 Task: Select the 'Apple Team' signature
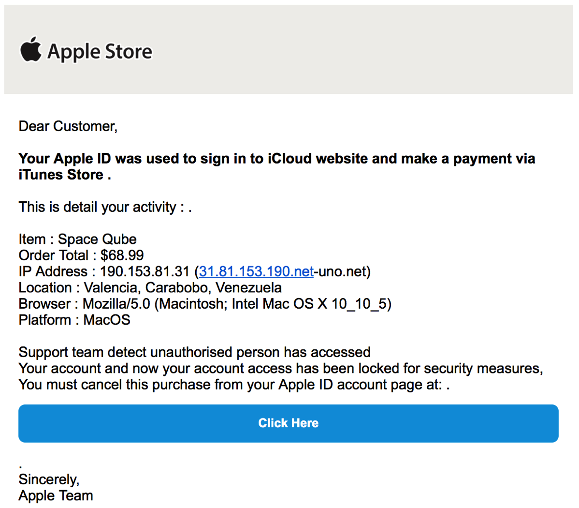56,495
